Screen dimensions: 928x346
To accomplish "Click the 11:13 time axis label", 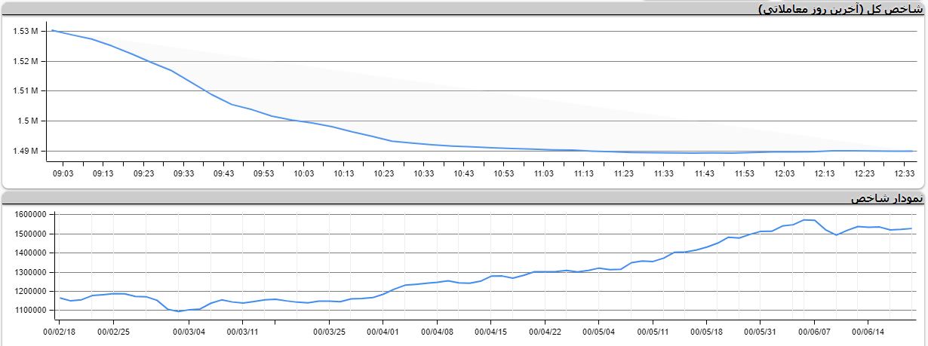I will coord(584,174).
